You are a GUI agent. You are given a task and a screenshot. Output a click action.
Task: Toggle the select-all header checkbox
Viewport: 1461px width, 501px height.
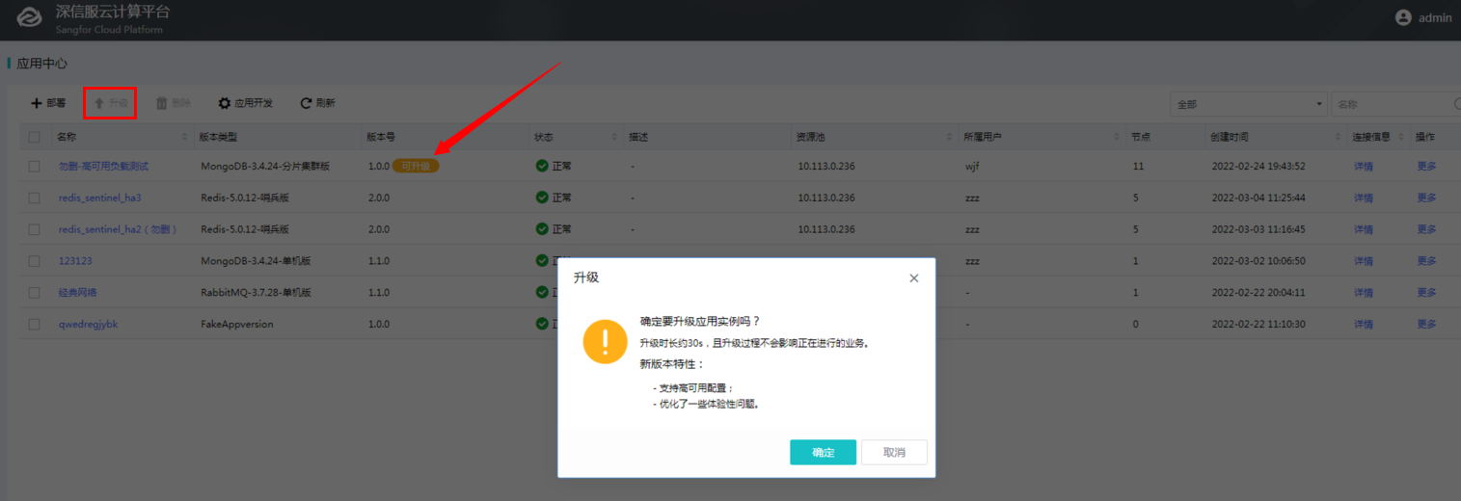[35, 137]
